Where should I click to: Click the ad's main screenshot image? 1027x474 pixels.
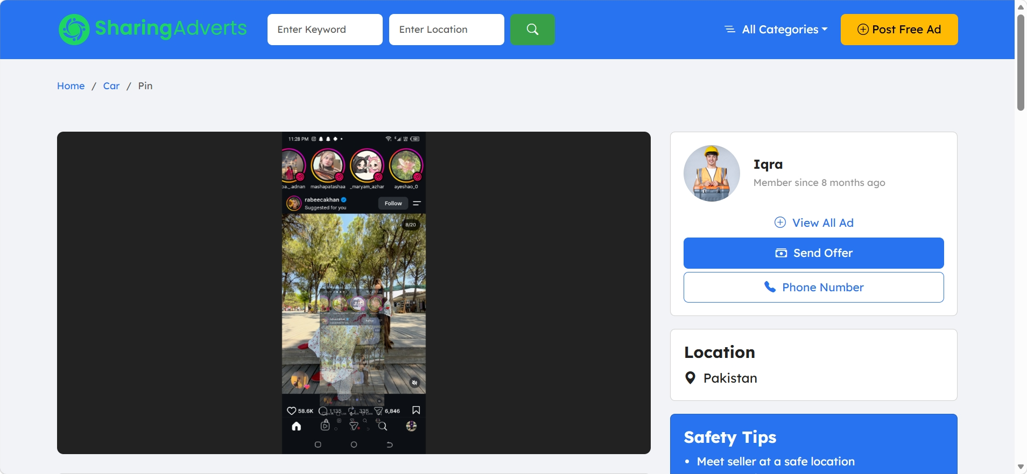(x=354, y=293)
